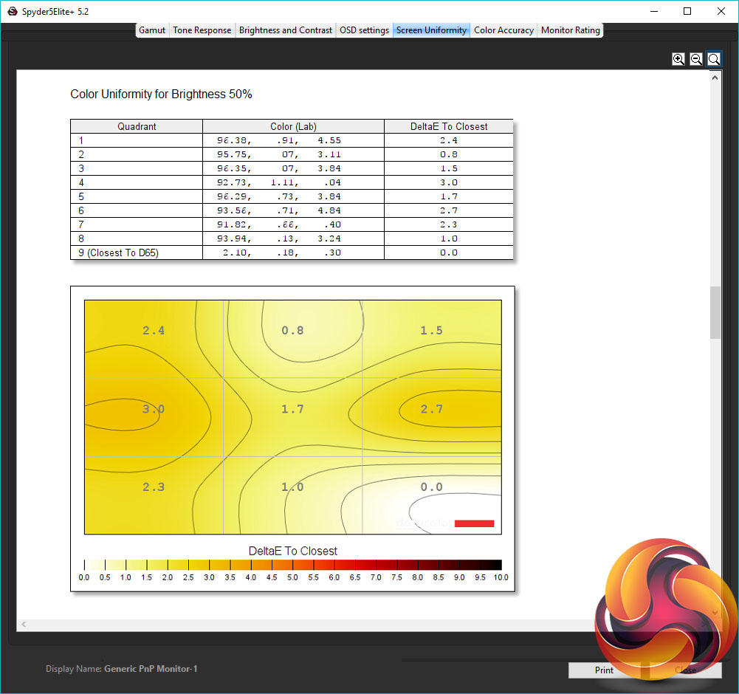739x694 pixels.
Task: Click the 2.3 label on the uniformity map
Action: pyautogui.click(x=154, y=487)
